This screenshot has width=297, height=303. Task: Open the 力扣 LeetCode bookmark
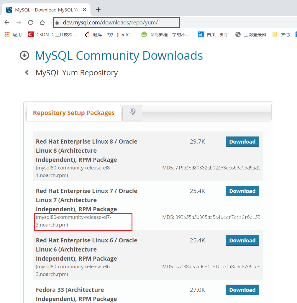click(109, 34)
